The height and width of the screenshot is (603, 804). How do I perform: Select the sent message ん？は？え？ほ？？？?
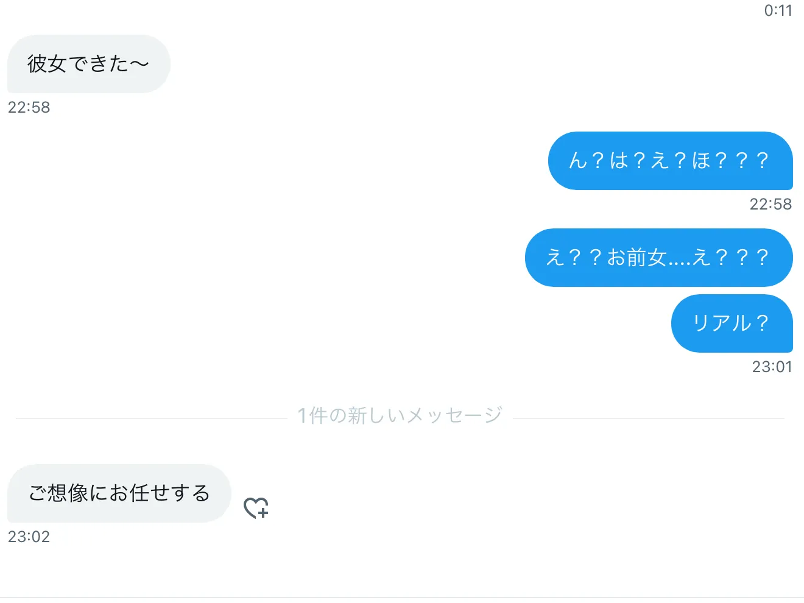[670, 161]
